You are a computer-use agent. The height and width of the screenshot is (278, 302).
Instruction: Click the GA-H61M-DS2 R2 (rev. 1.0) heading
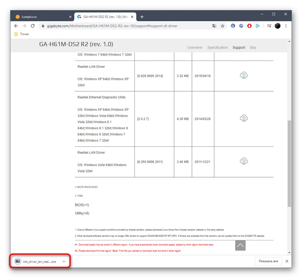click(76, 44)
